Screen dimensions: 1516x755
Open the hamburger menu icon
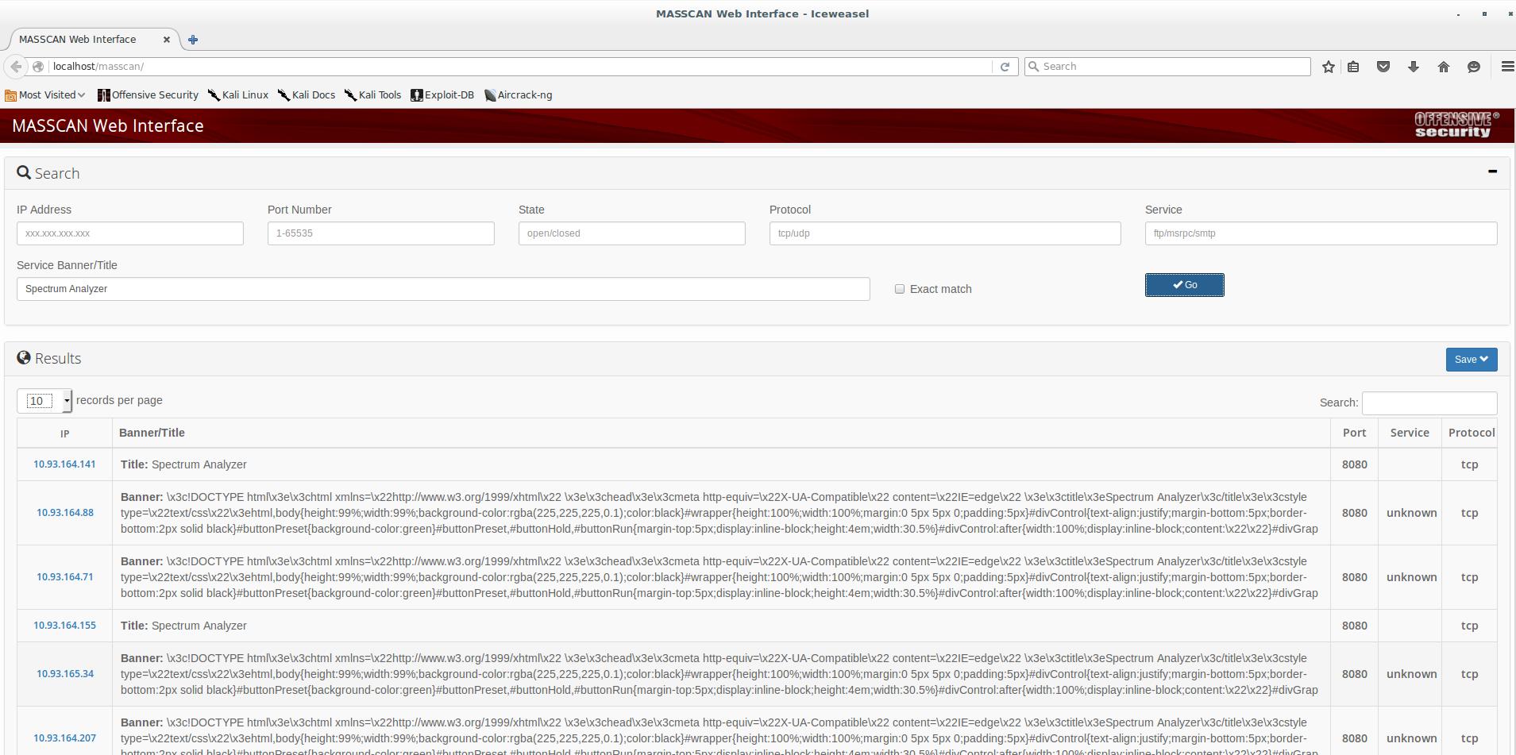click(1506, 67)
